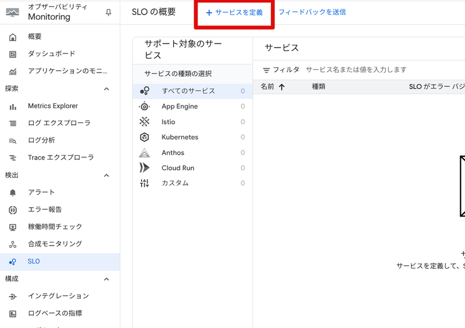Open アラート page
465x328 pixels.
(60, 192)
